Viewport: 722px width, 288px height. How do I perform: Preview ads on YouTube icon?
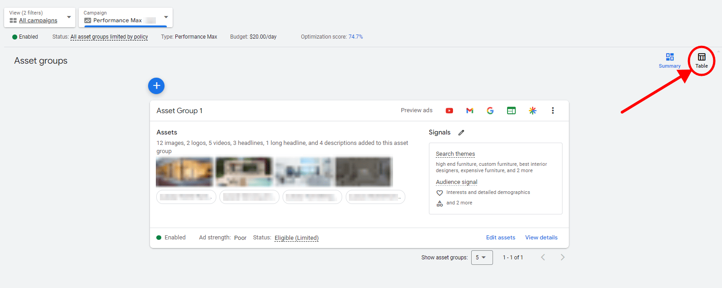pos(449,110)
